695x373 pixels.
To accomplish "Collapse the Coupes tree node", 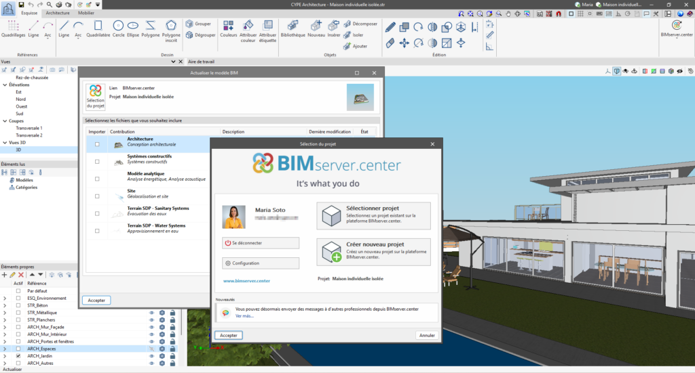I will pyautogui.click(x=5, y=121).
